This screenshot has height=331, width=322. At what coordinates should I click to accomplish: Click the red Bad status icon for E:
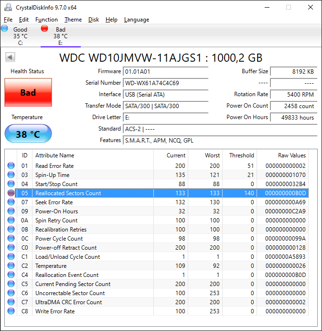tap(44, 29)
